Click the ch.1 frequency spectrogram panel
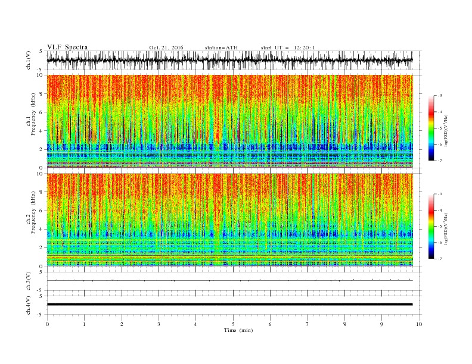This screenshot has width=472, height=364. point(229,121)
